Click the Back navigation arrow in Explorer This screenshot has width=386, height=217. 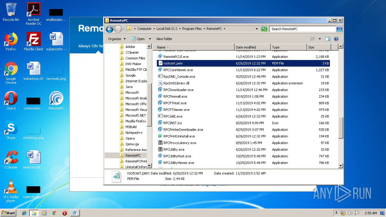pyautogui.click(x=109, y=29)
